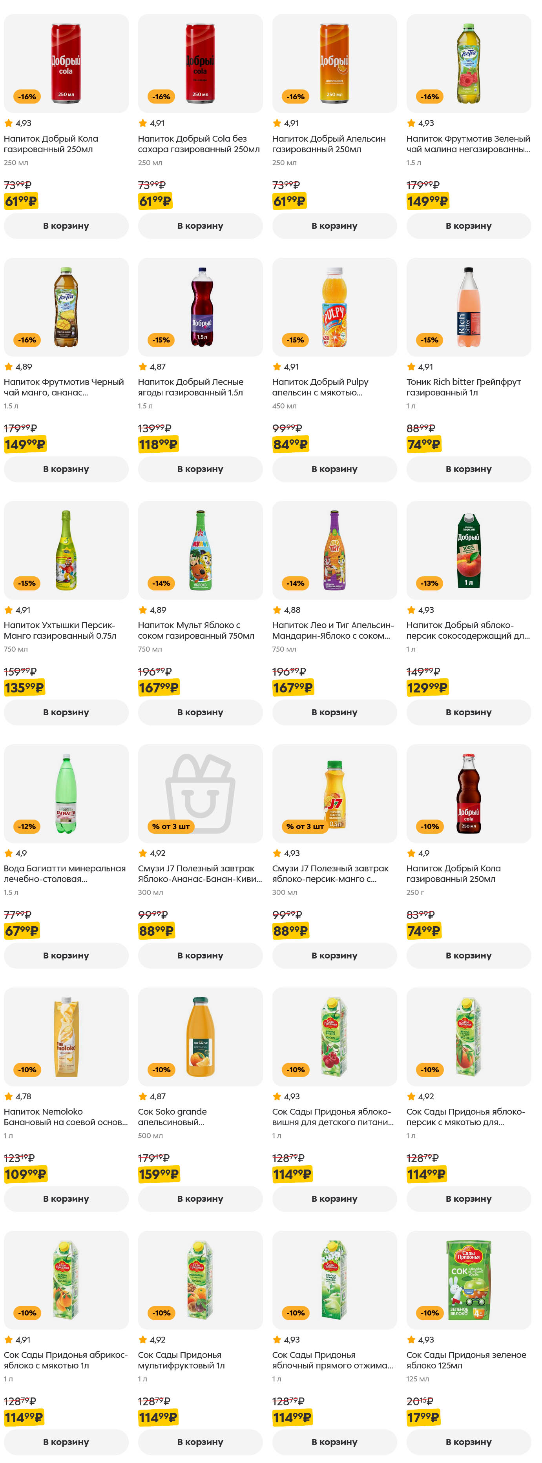This screenshot has width=542, height=1463.
Task: Click the '% от 3 шт' badge on J7 яблоко-персик-манго
Action: 305,826
